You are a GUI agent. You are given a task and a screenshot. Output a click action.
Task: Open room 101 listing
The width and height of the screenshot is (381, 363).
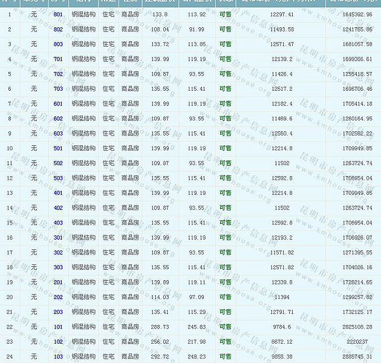pos(58,327)
